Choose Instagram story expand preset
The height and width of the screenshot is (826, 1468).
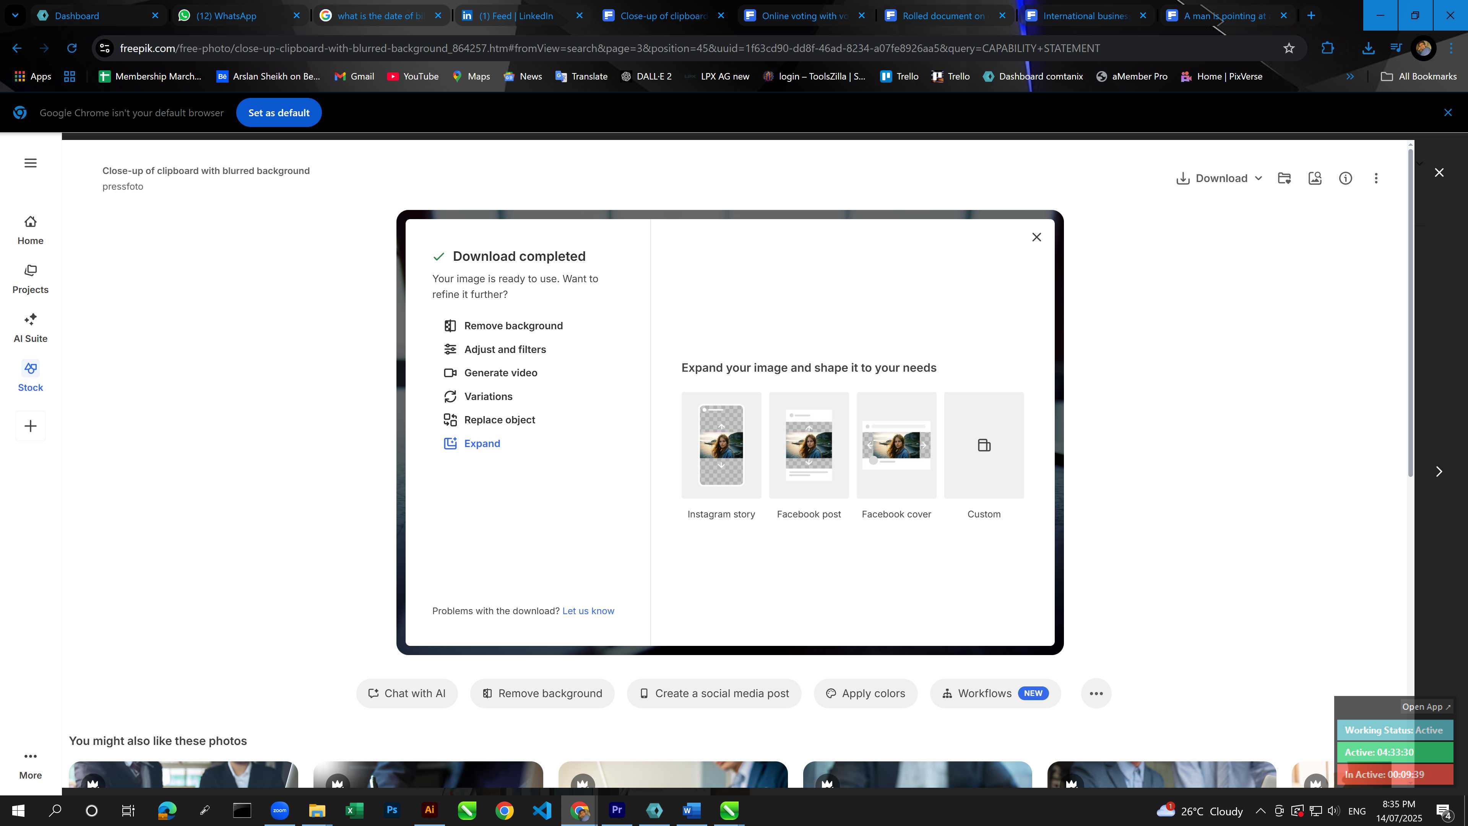(721, 456)
